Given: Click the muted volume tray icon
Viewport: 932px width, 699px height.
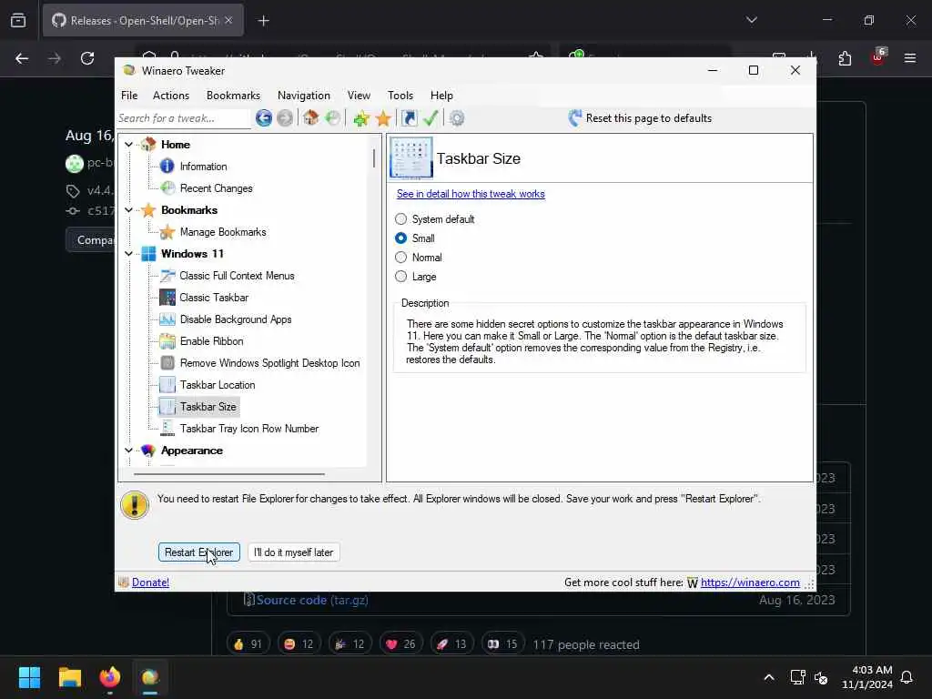Looking at the screenshot, I should (x=821, y=677).
